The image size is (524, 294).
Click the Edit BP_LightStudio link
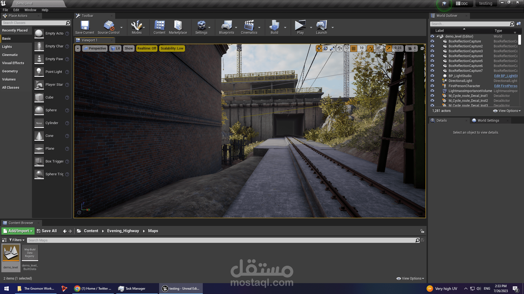coord(506,76)
